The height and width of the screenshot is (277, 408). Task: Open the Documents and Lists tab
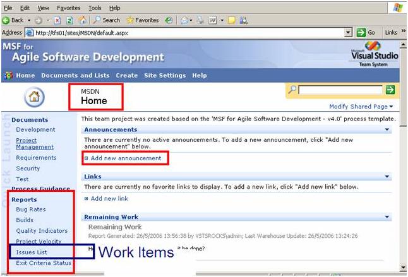pos(75,75)
